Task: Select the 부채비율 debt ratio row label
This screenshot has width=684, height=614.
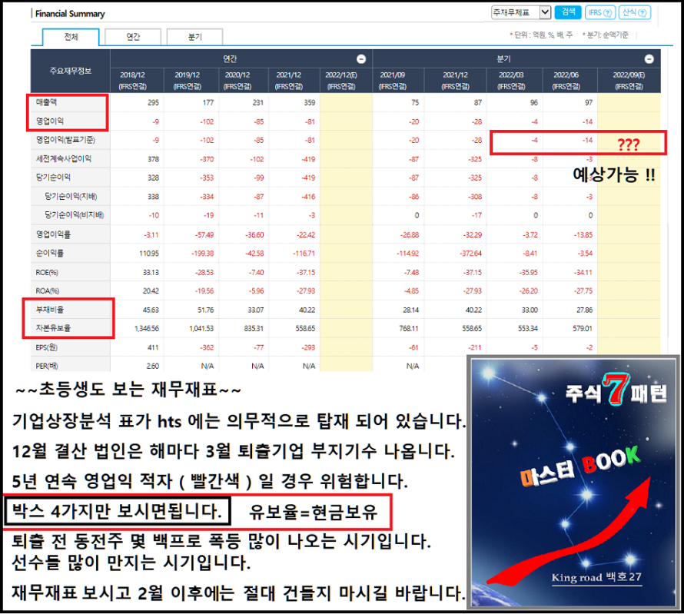Action: point(49,310)
